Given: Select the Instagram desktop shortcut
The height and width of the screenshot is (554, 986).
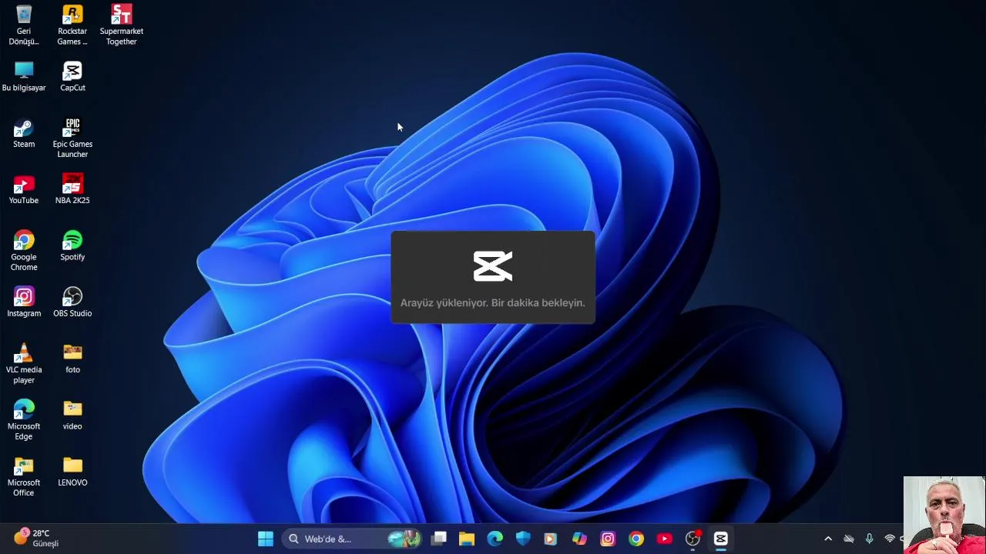Looking at the screenshot, I should point(24,302).
